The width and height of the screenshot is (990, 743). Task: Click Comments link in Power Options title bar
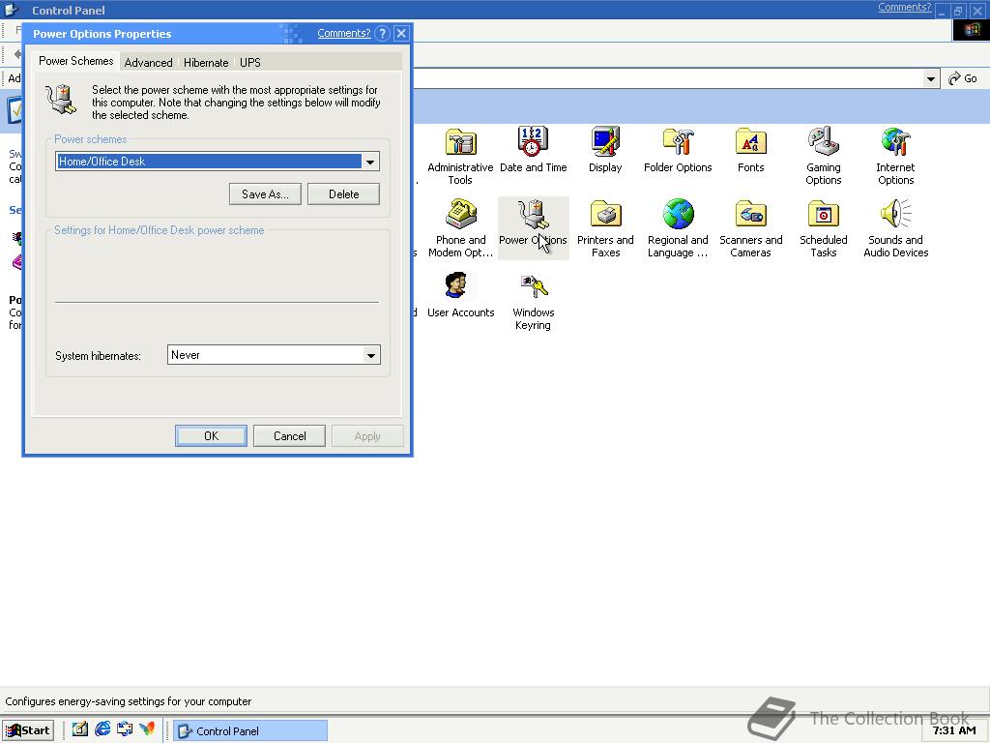click(343, 33)
